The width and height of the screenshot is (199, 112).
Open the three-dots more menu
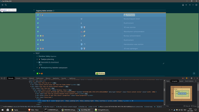tap(193, 5)
